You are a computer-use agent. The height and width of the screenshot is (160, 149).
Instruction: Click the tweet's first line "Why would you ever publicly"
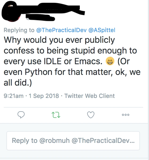pos(59,40)
